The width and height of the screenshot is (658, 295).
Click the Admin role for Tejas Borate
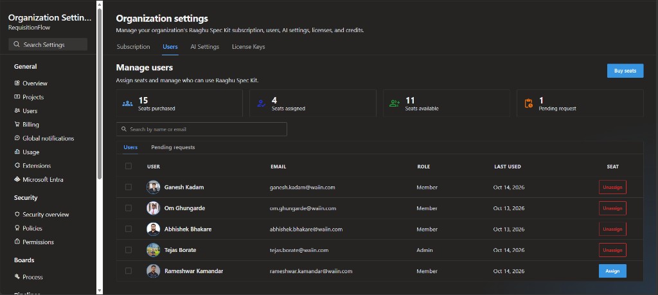[424, 250]
